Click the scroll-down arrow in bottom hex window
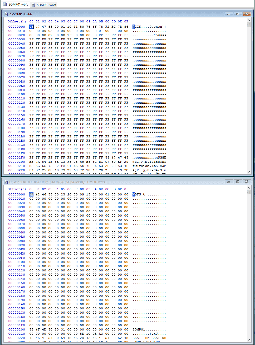 pyautogui.click(x=249, y=340)
